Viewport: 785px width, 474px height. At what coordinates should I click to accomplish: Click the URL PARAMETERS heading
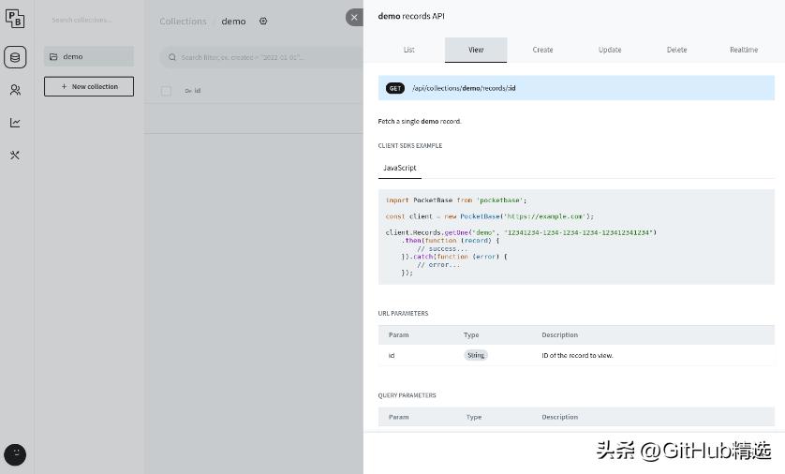[x=403, y=313]
